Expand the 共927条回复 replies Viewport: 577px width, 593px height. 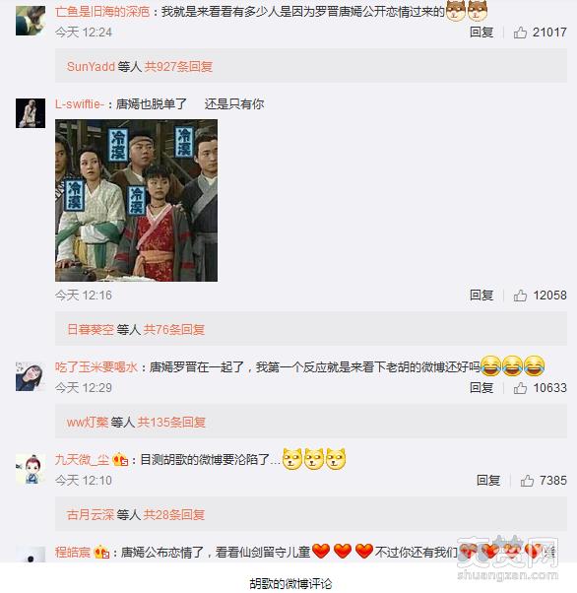178,67
